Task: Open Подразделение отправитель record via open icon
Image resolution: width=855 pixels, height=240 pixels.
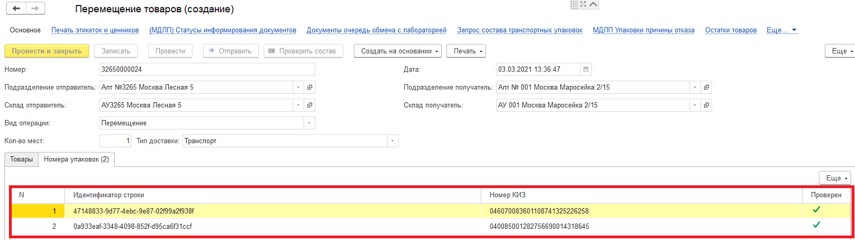Action: point(310,88)
